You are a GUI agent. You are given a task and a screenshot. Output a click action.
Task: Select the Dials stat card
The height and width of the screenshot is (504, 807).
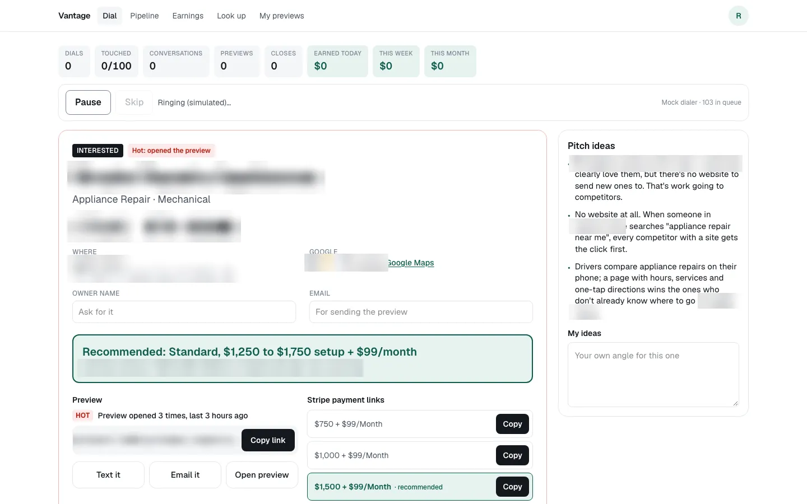74,61
